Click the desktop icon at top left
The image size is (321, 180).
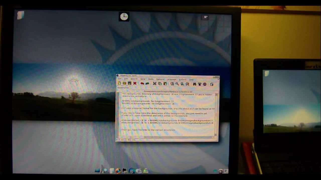pyautogui.click(x=21, y=15)
